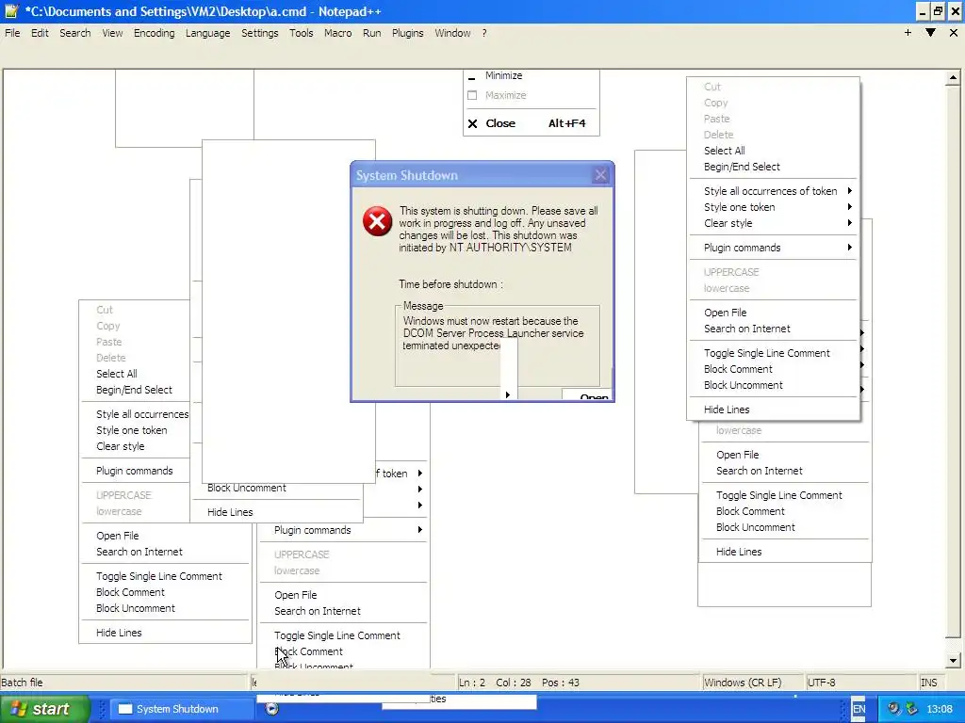Expand arrow beside Style all occurrences of token
The width and height of the screenshot is (965, 723).
(x=849, y=190)
